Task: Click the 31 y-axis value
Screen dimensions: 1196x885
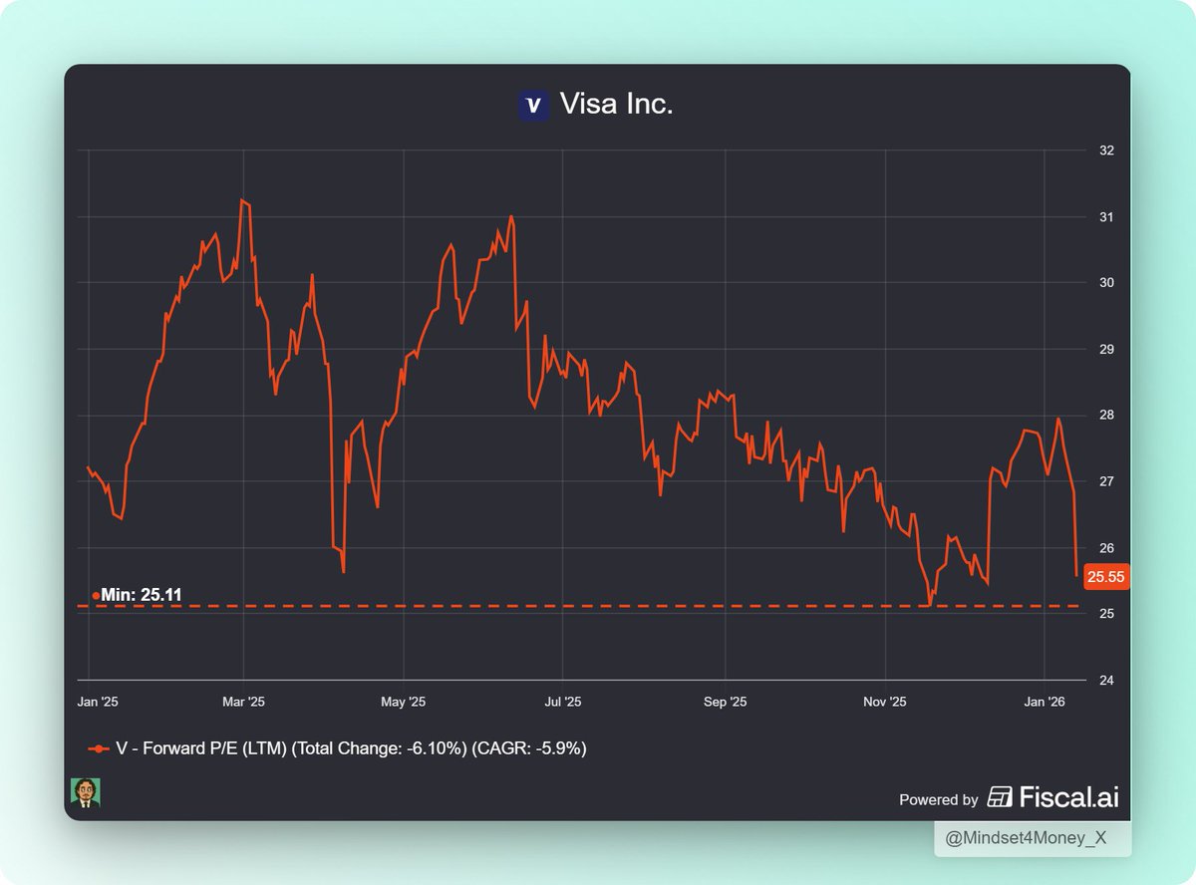Action: pos(1105,217)
